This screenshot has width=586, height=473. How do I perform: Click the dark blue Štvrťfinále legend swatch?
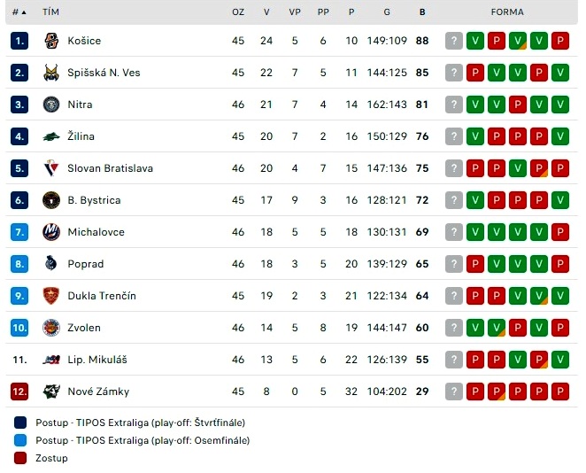tap(20, 423)
